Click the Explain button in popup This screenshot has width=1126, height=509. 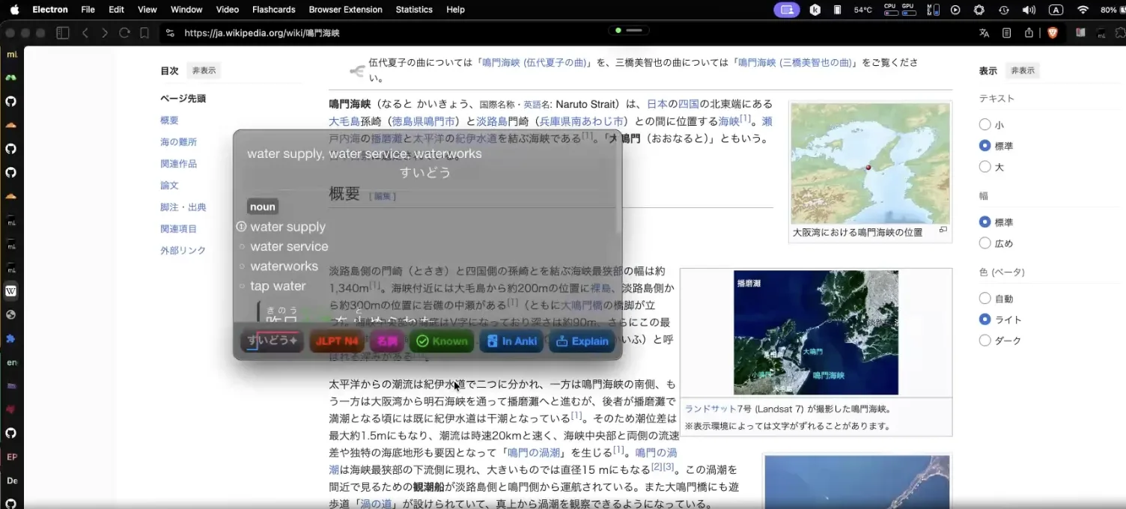(582, 341)
